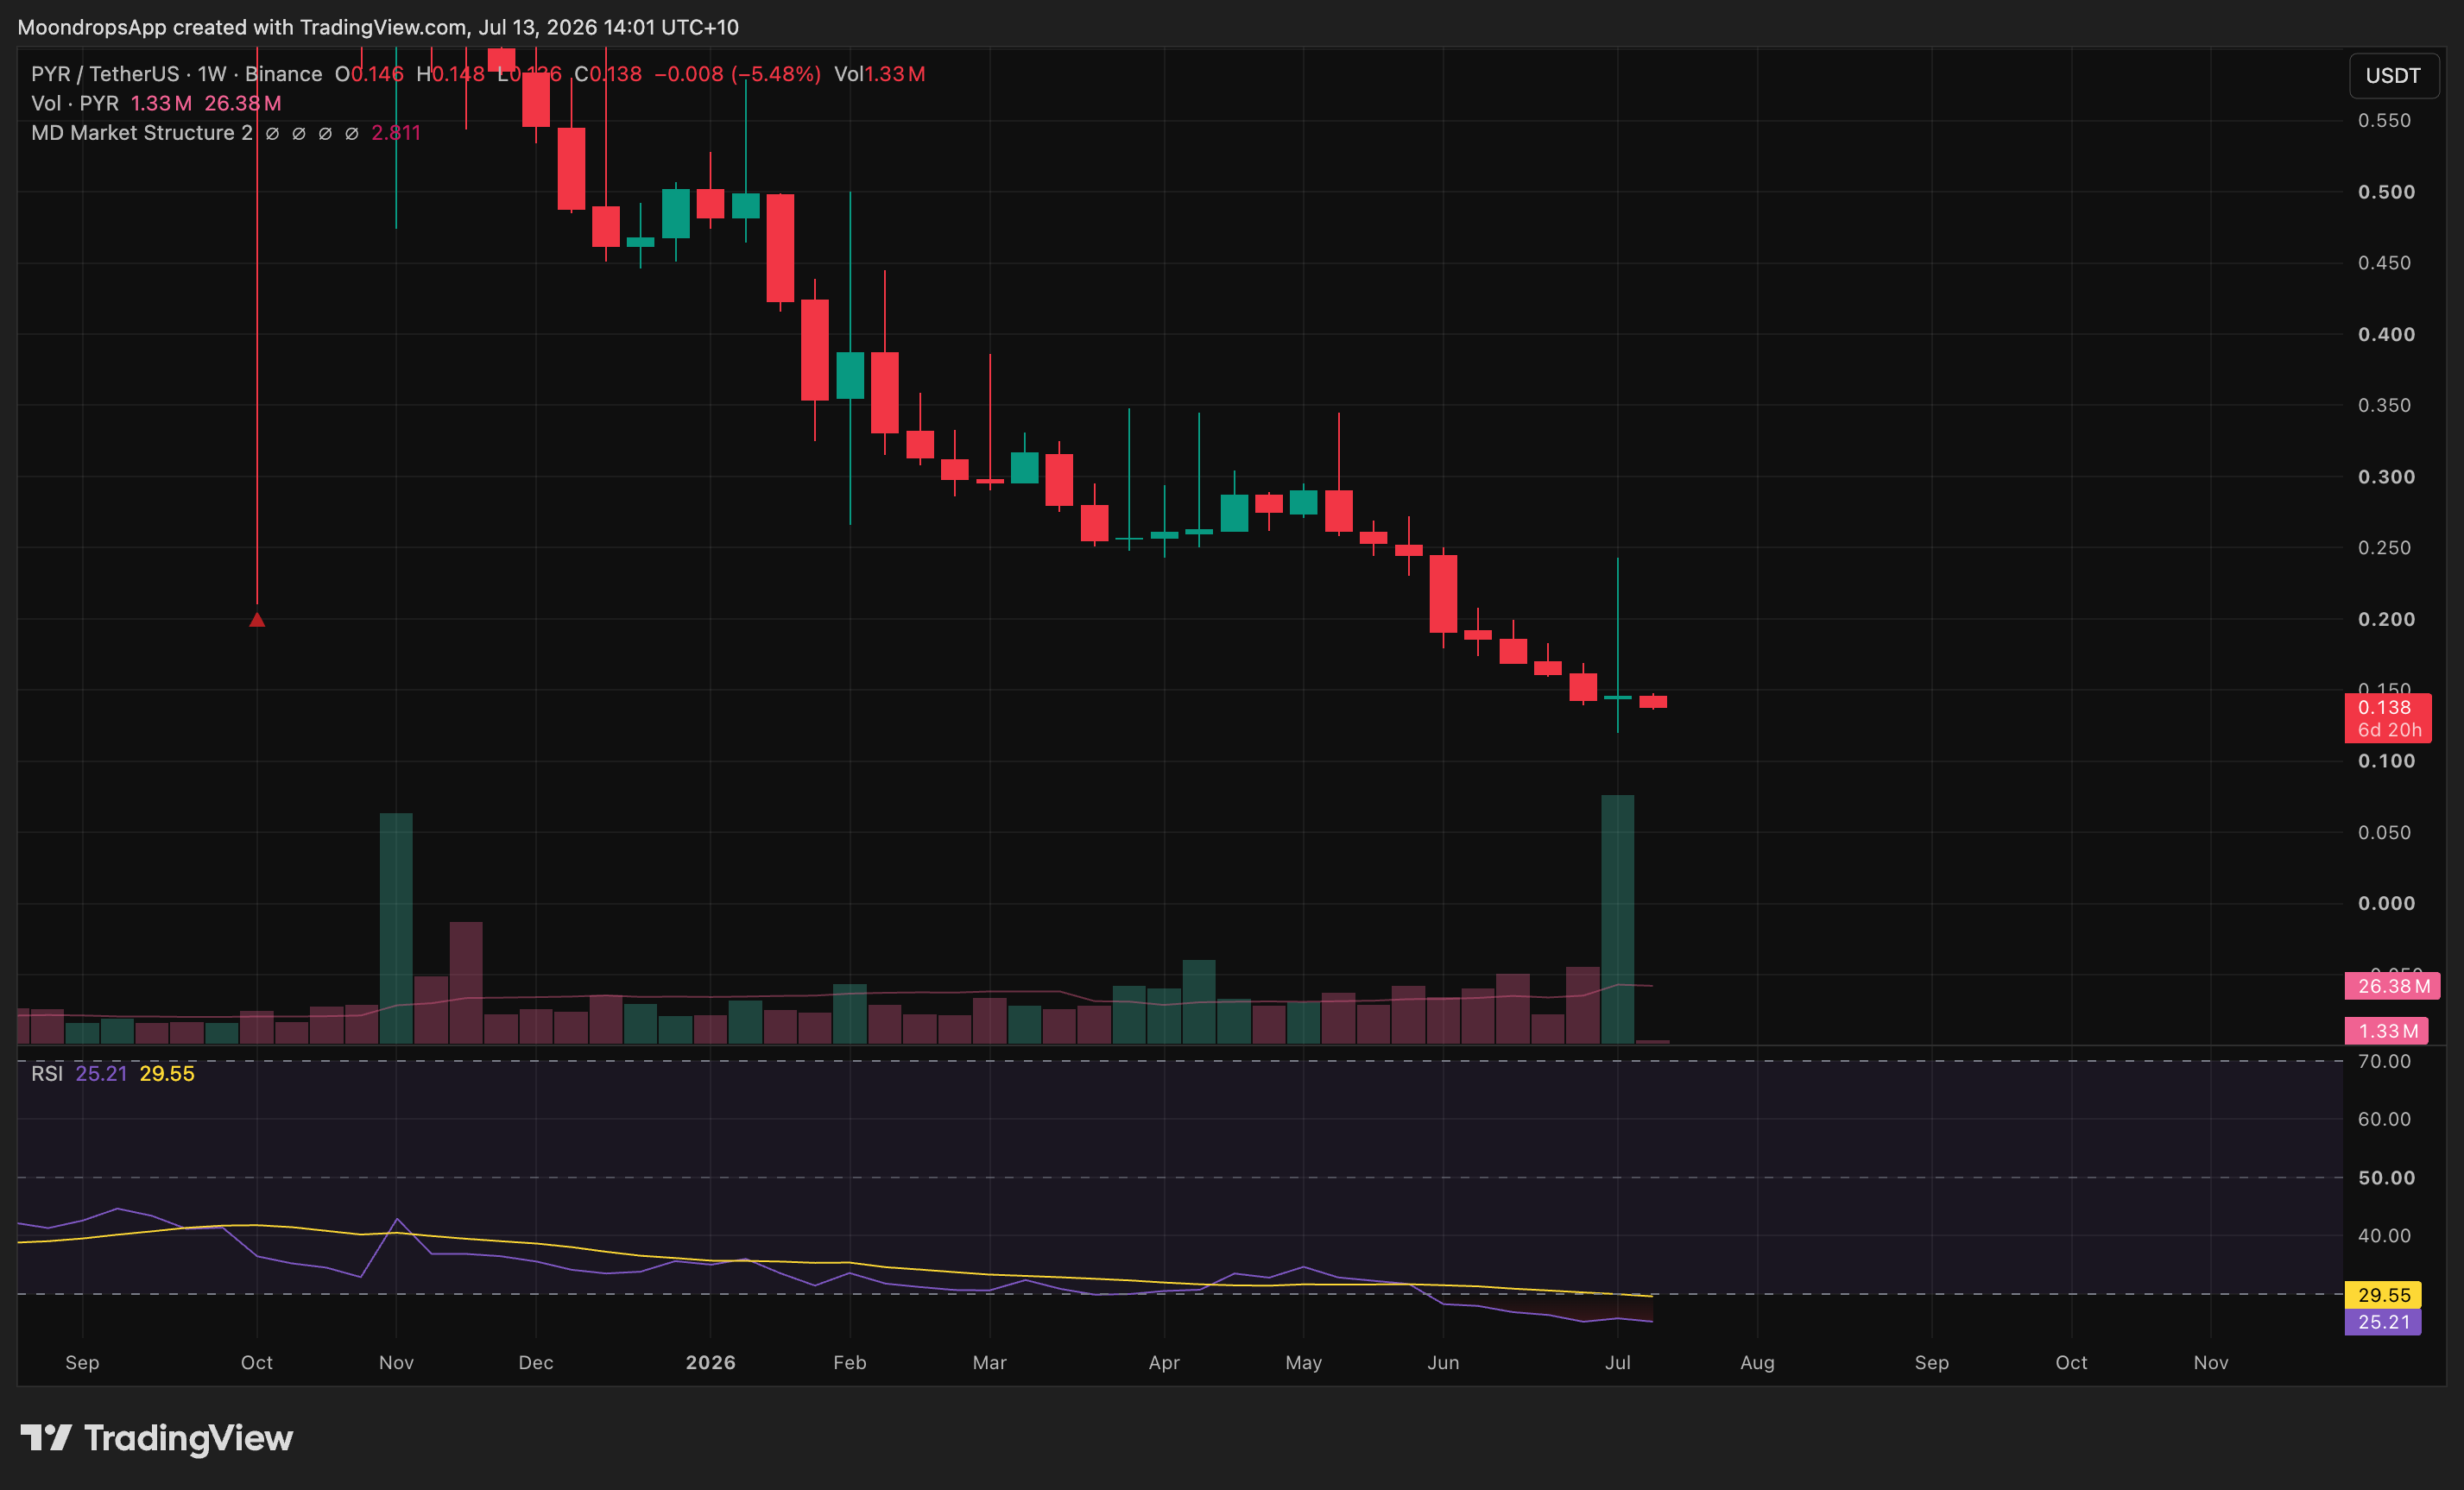
Task: Click the 0.500 price axis label
Action: [2386, 192]
